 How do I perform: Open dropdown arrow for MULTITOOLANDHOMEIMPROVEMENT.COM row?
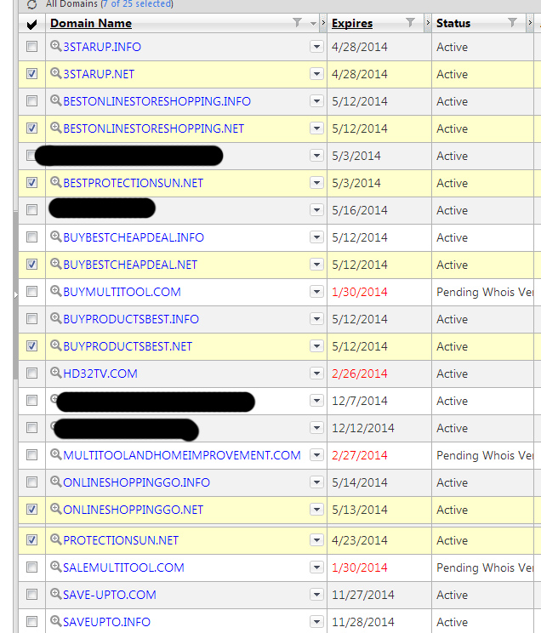click(x=317, y=455)
